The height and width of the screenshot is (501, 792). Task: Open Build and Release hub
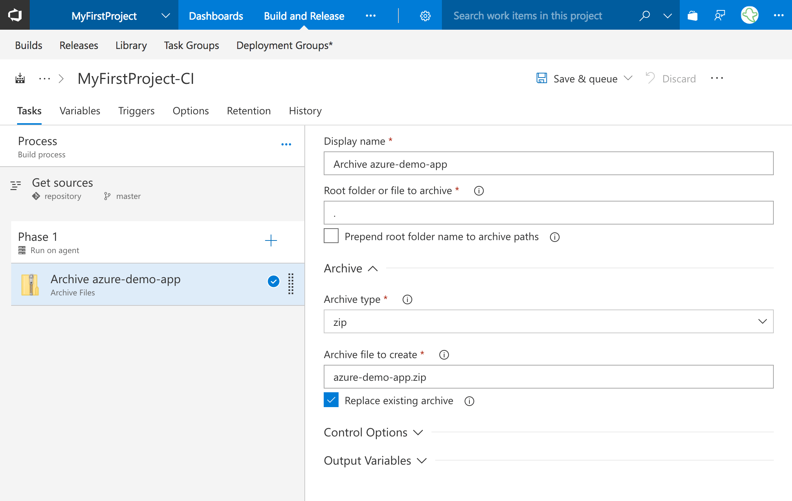[x=304, y=16]
